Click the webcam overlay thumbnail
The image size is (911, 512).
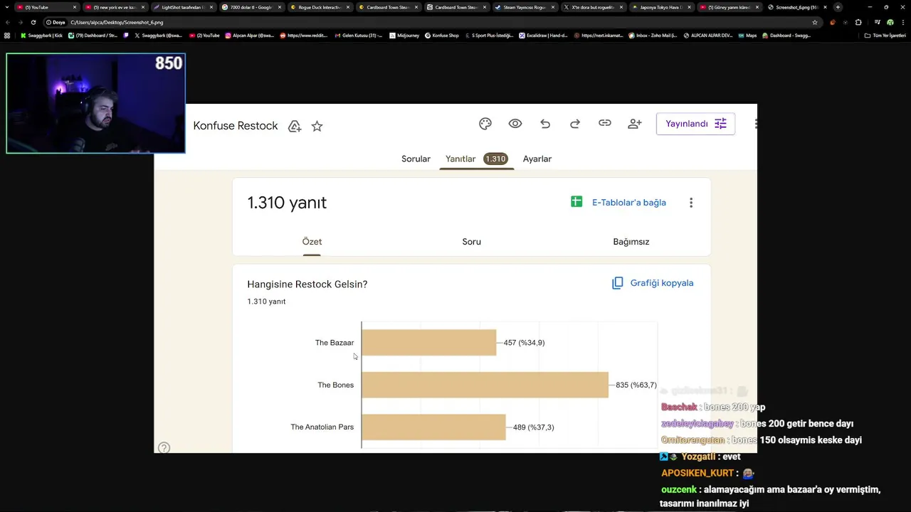coord(95,103)
